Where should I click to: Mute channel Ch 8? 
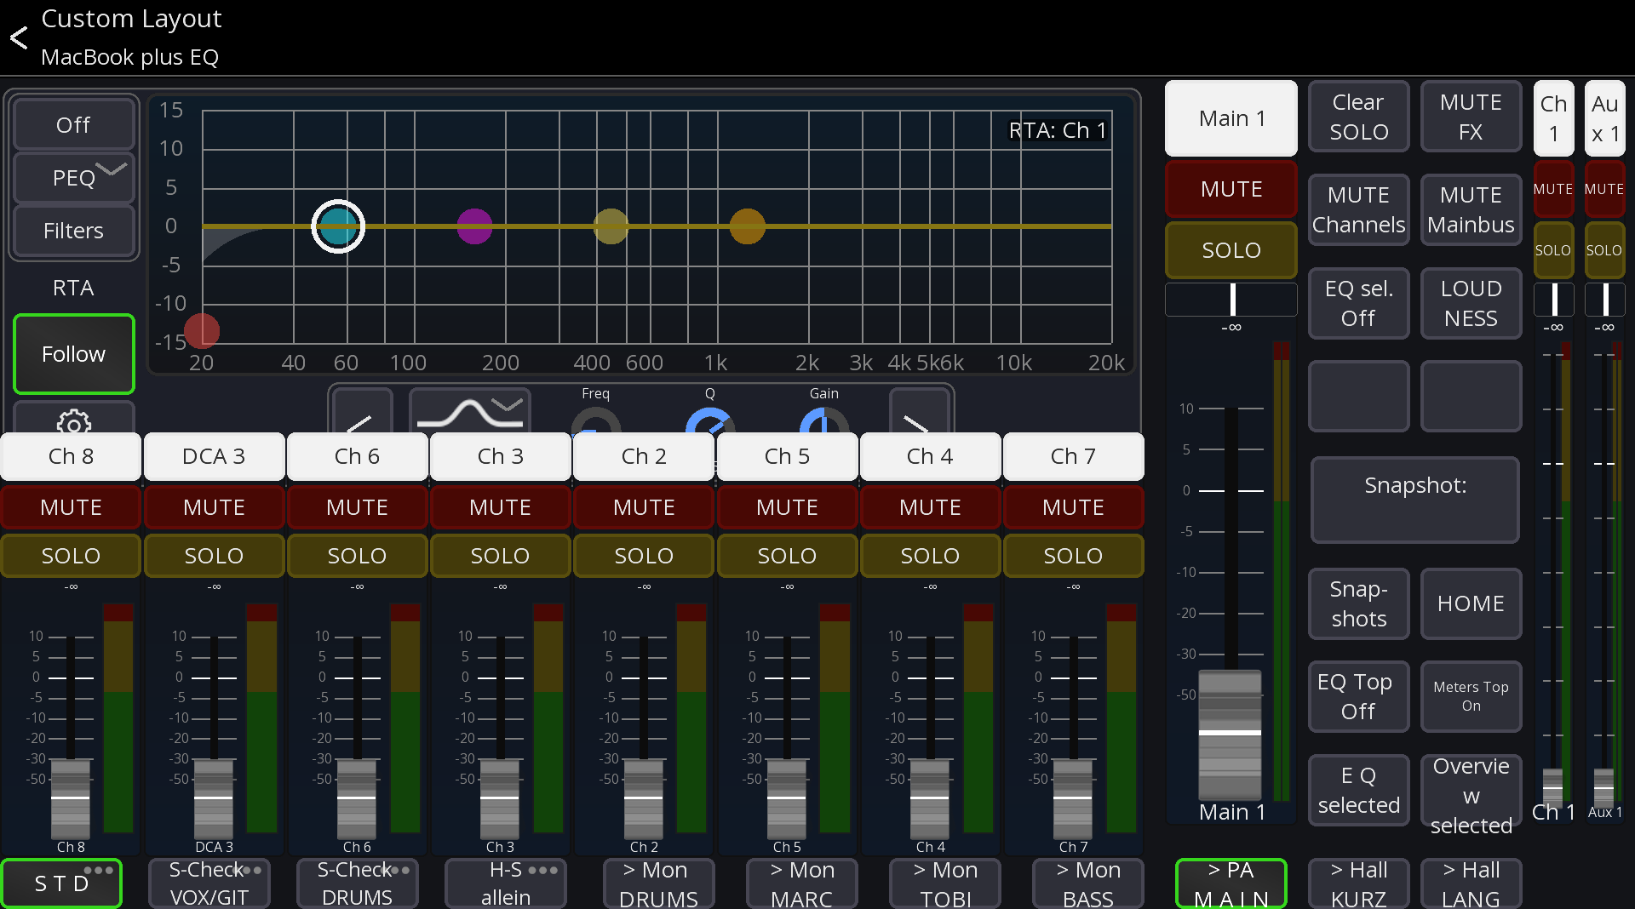point(71,507)
